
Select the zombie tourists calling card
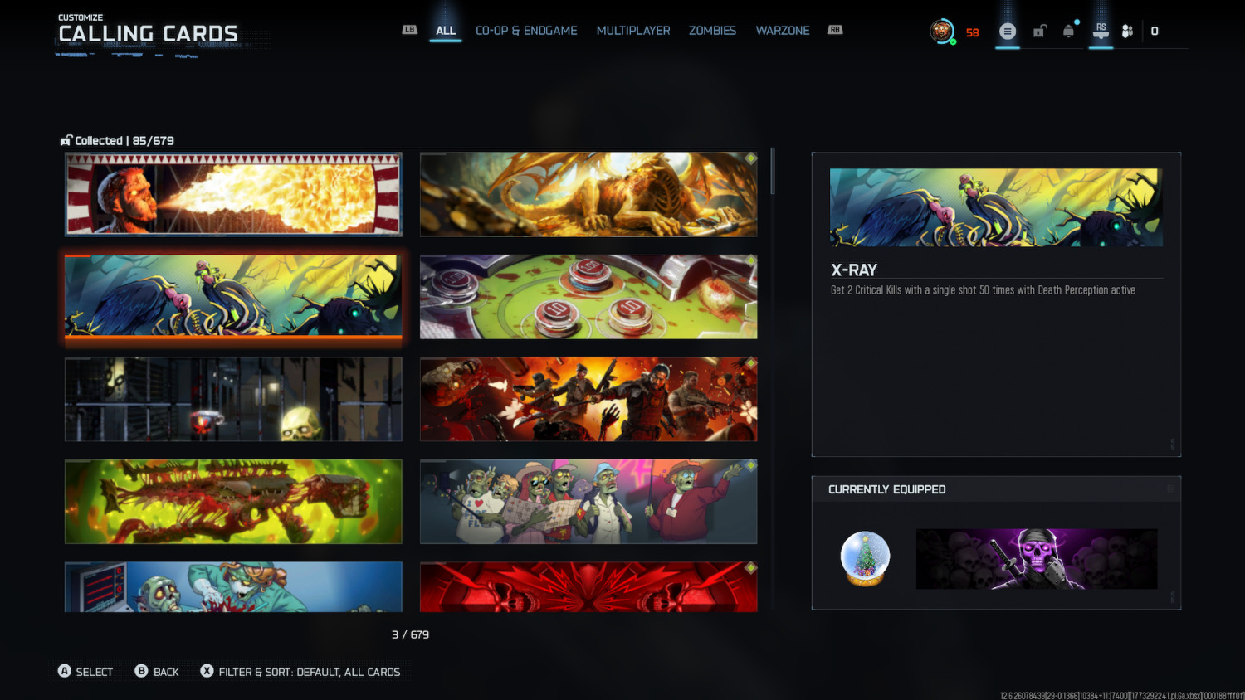[x=588, y=502]
